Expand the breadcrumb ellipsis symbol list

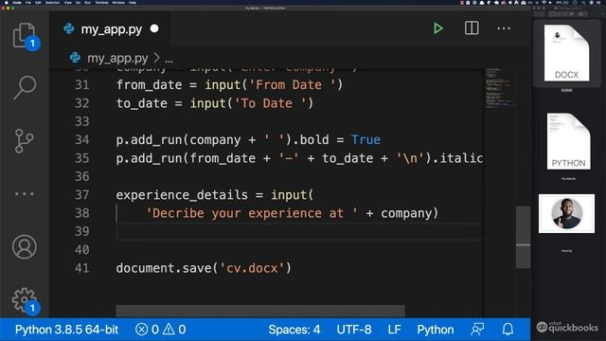[169, 60]
